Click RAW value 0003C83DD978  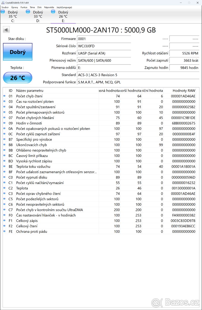tap(183, 221)
